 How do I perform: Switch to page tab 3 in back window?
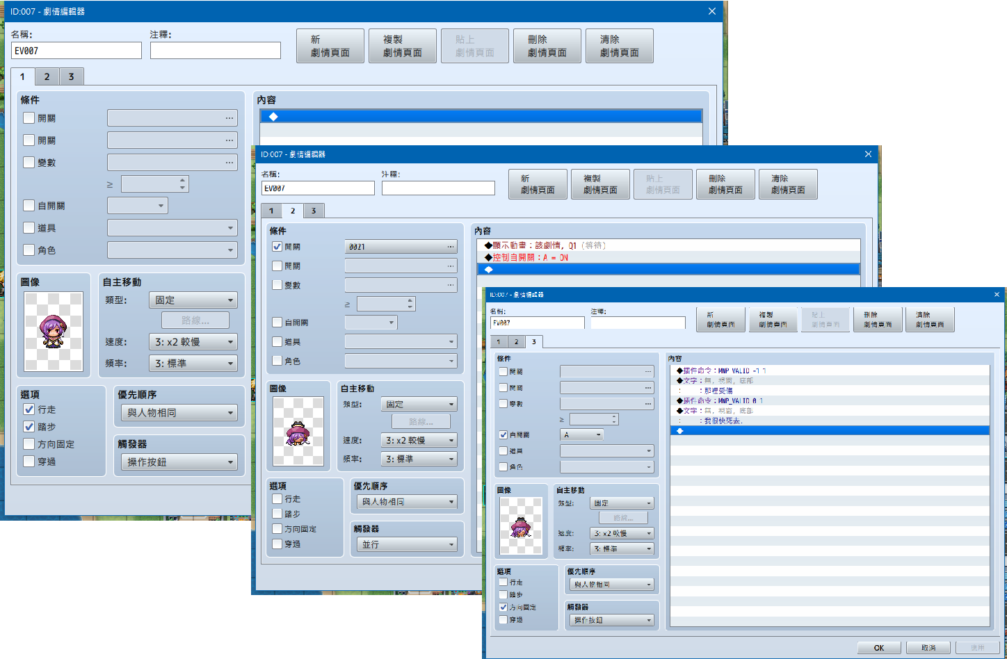71,76
